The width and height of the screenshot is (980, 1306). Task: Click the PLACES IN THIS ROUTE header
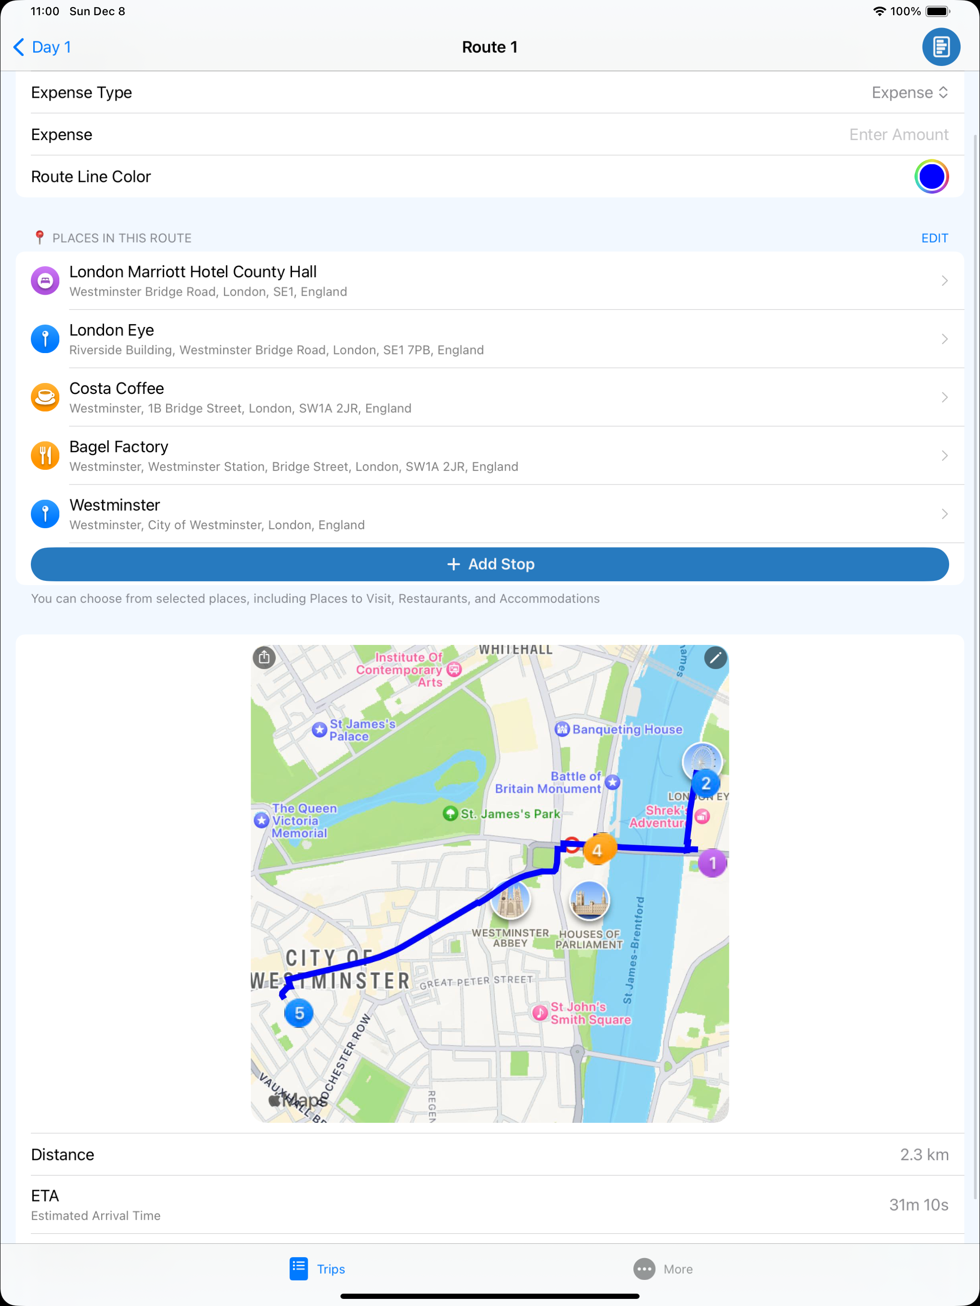click(x=122, y=238)
